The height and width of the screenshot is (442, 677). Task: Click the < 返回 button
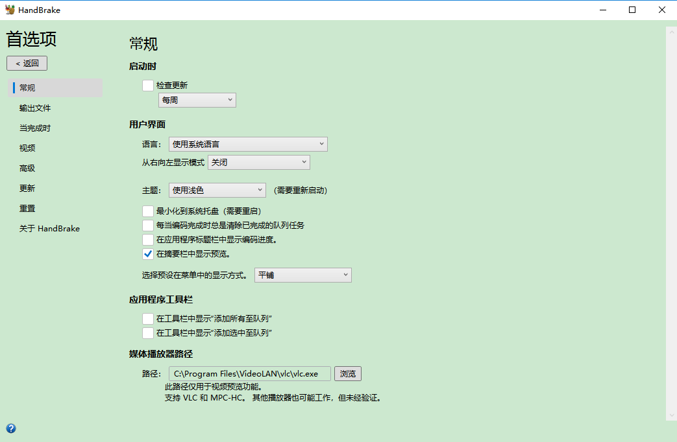pos(27,63)
